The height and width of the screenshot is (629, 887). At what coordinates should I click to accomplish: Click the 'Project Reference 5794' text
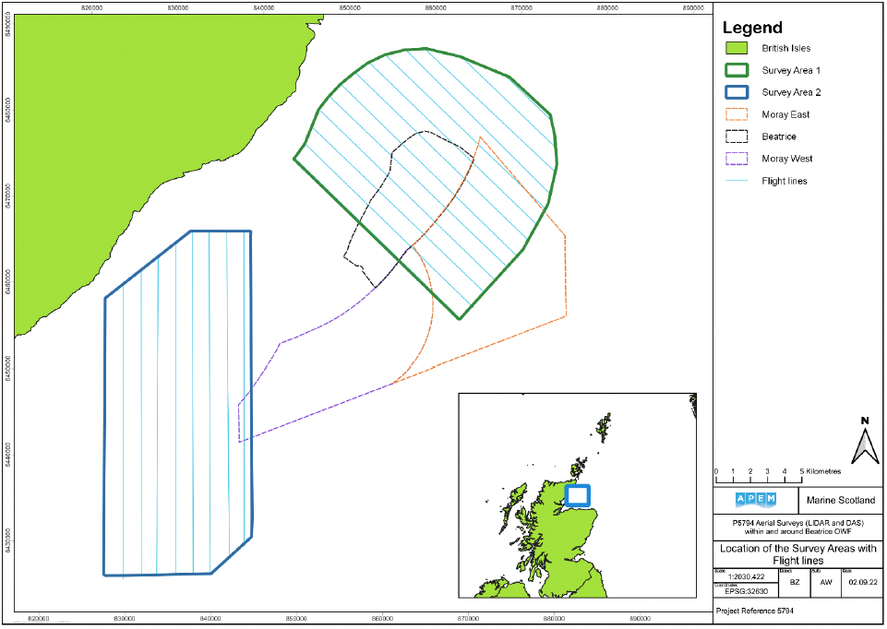point(755,611)
